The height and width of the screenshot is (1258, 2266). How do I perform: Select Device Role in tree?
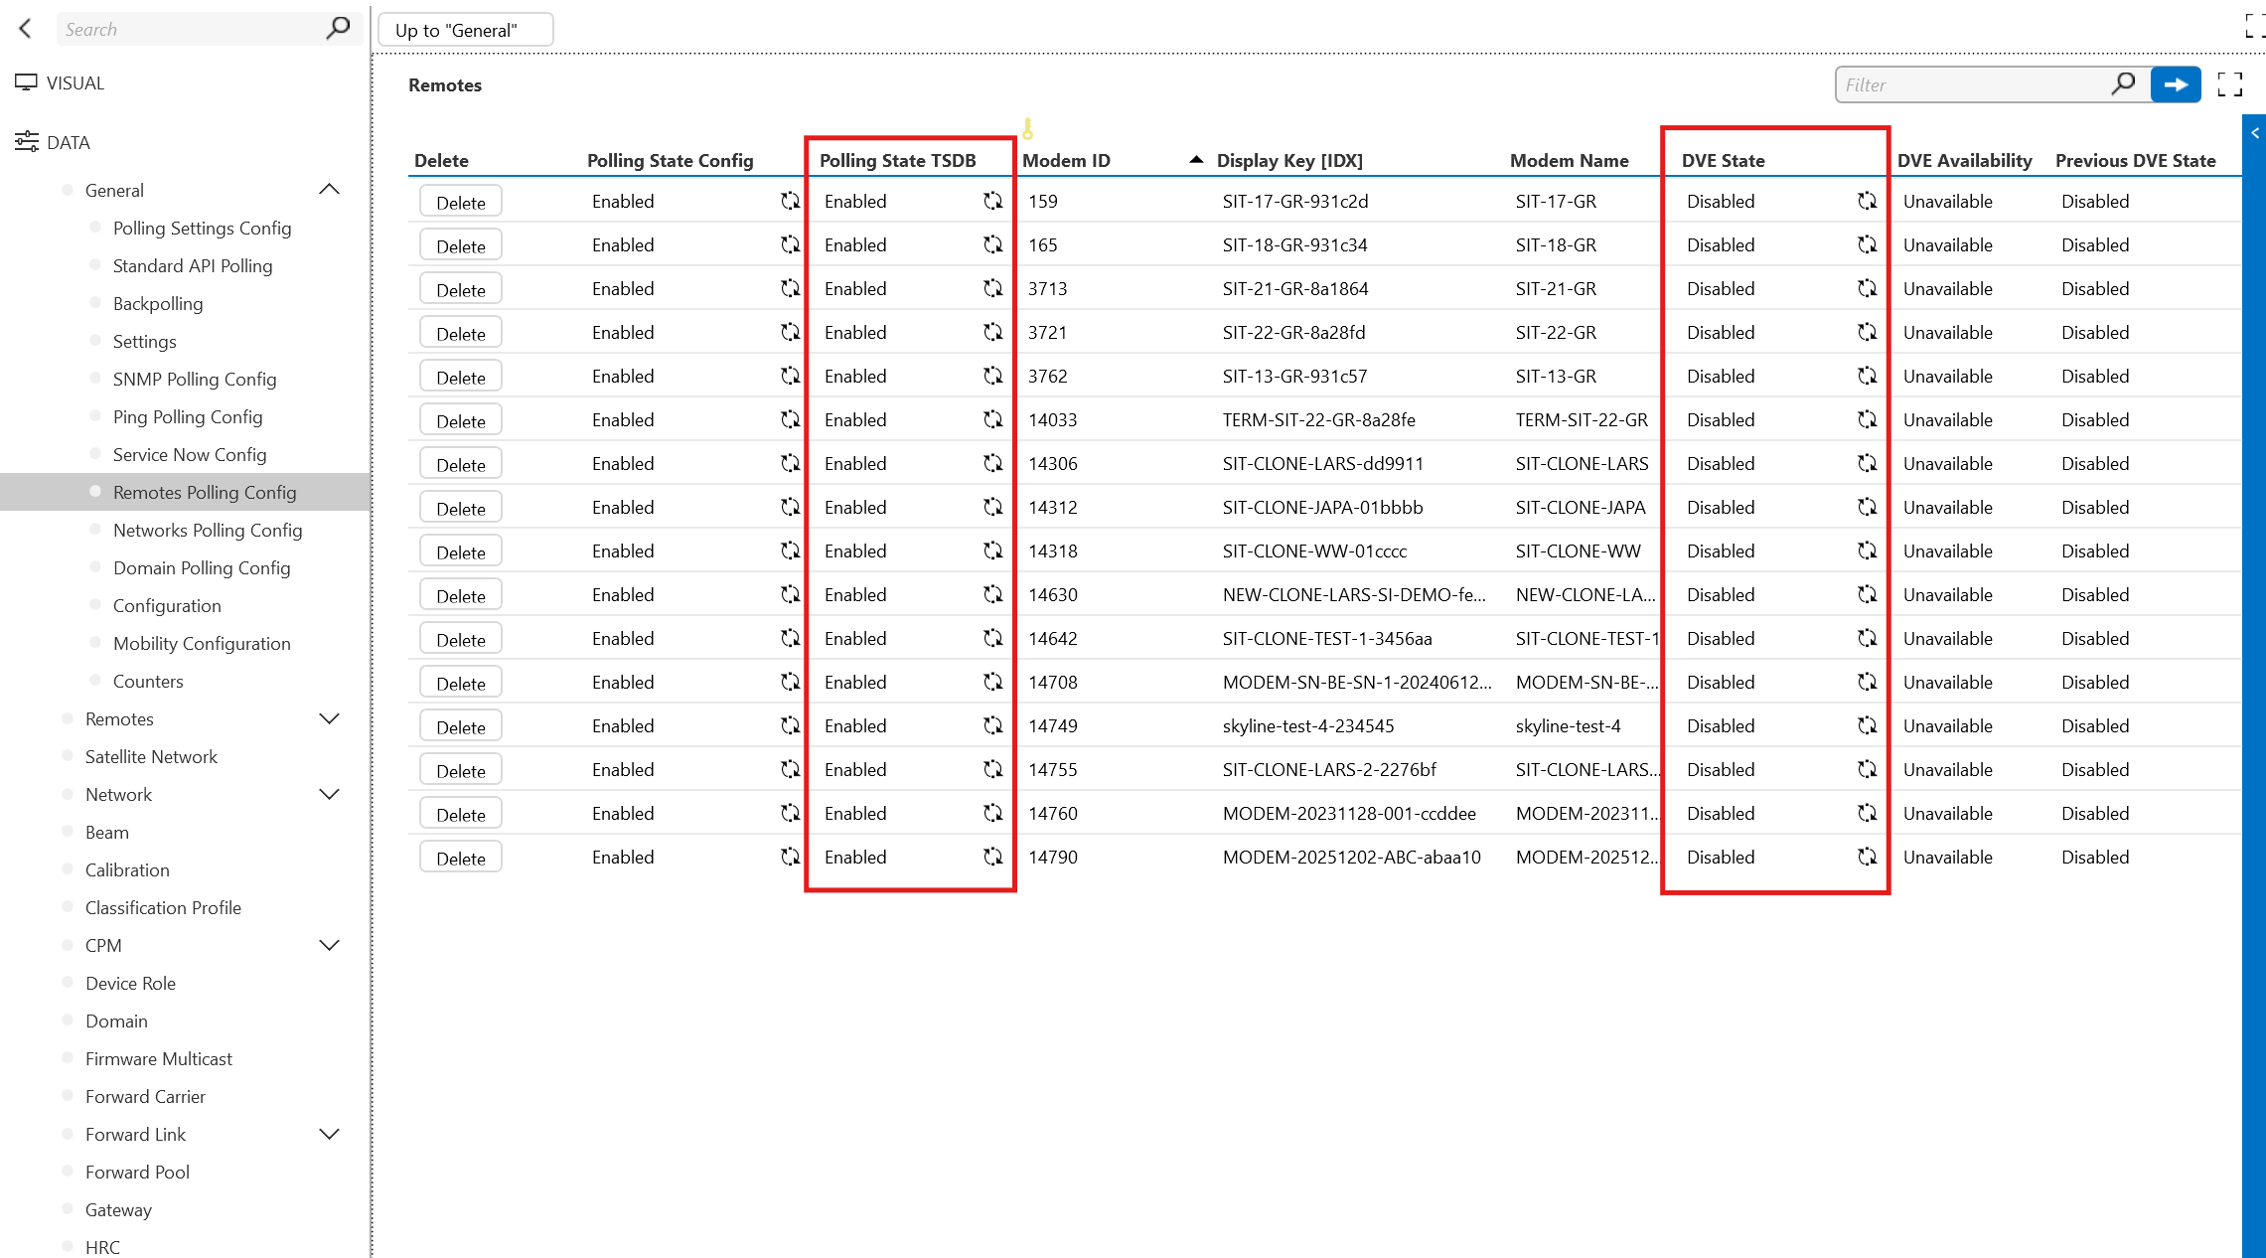click(130, 983)
